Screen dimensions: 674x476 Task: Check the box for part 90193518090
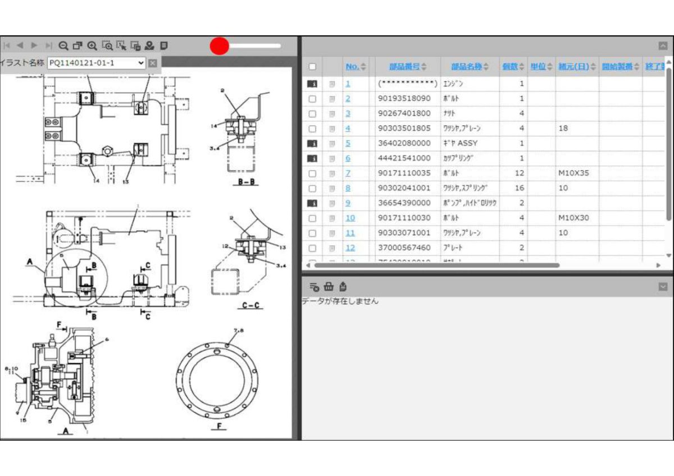click(x=312, y=99)
